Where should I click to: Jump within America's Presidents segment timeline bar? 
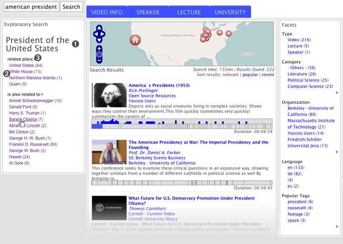click(x=182, y=124)
